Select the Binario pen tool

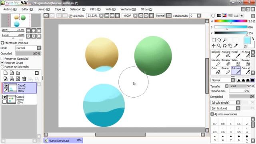pyautogui.click(x=226, y=70)
